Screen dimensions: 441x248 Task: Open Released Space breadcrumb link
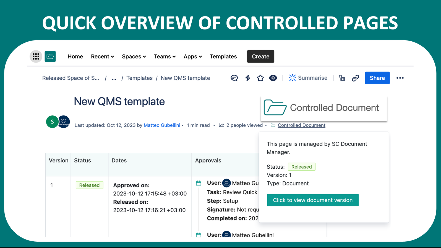71,78
